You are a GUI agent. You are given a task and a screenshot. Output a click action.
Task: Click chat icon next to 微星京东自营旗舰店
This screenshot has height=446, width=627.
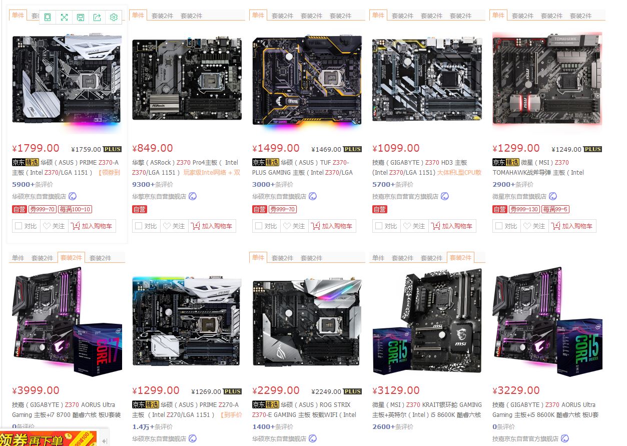point(553,196)
